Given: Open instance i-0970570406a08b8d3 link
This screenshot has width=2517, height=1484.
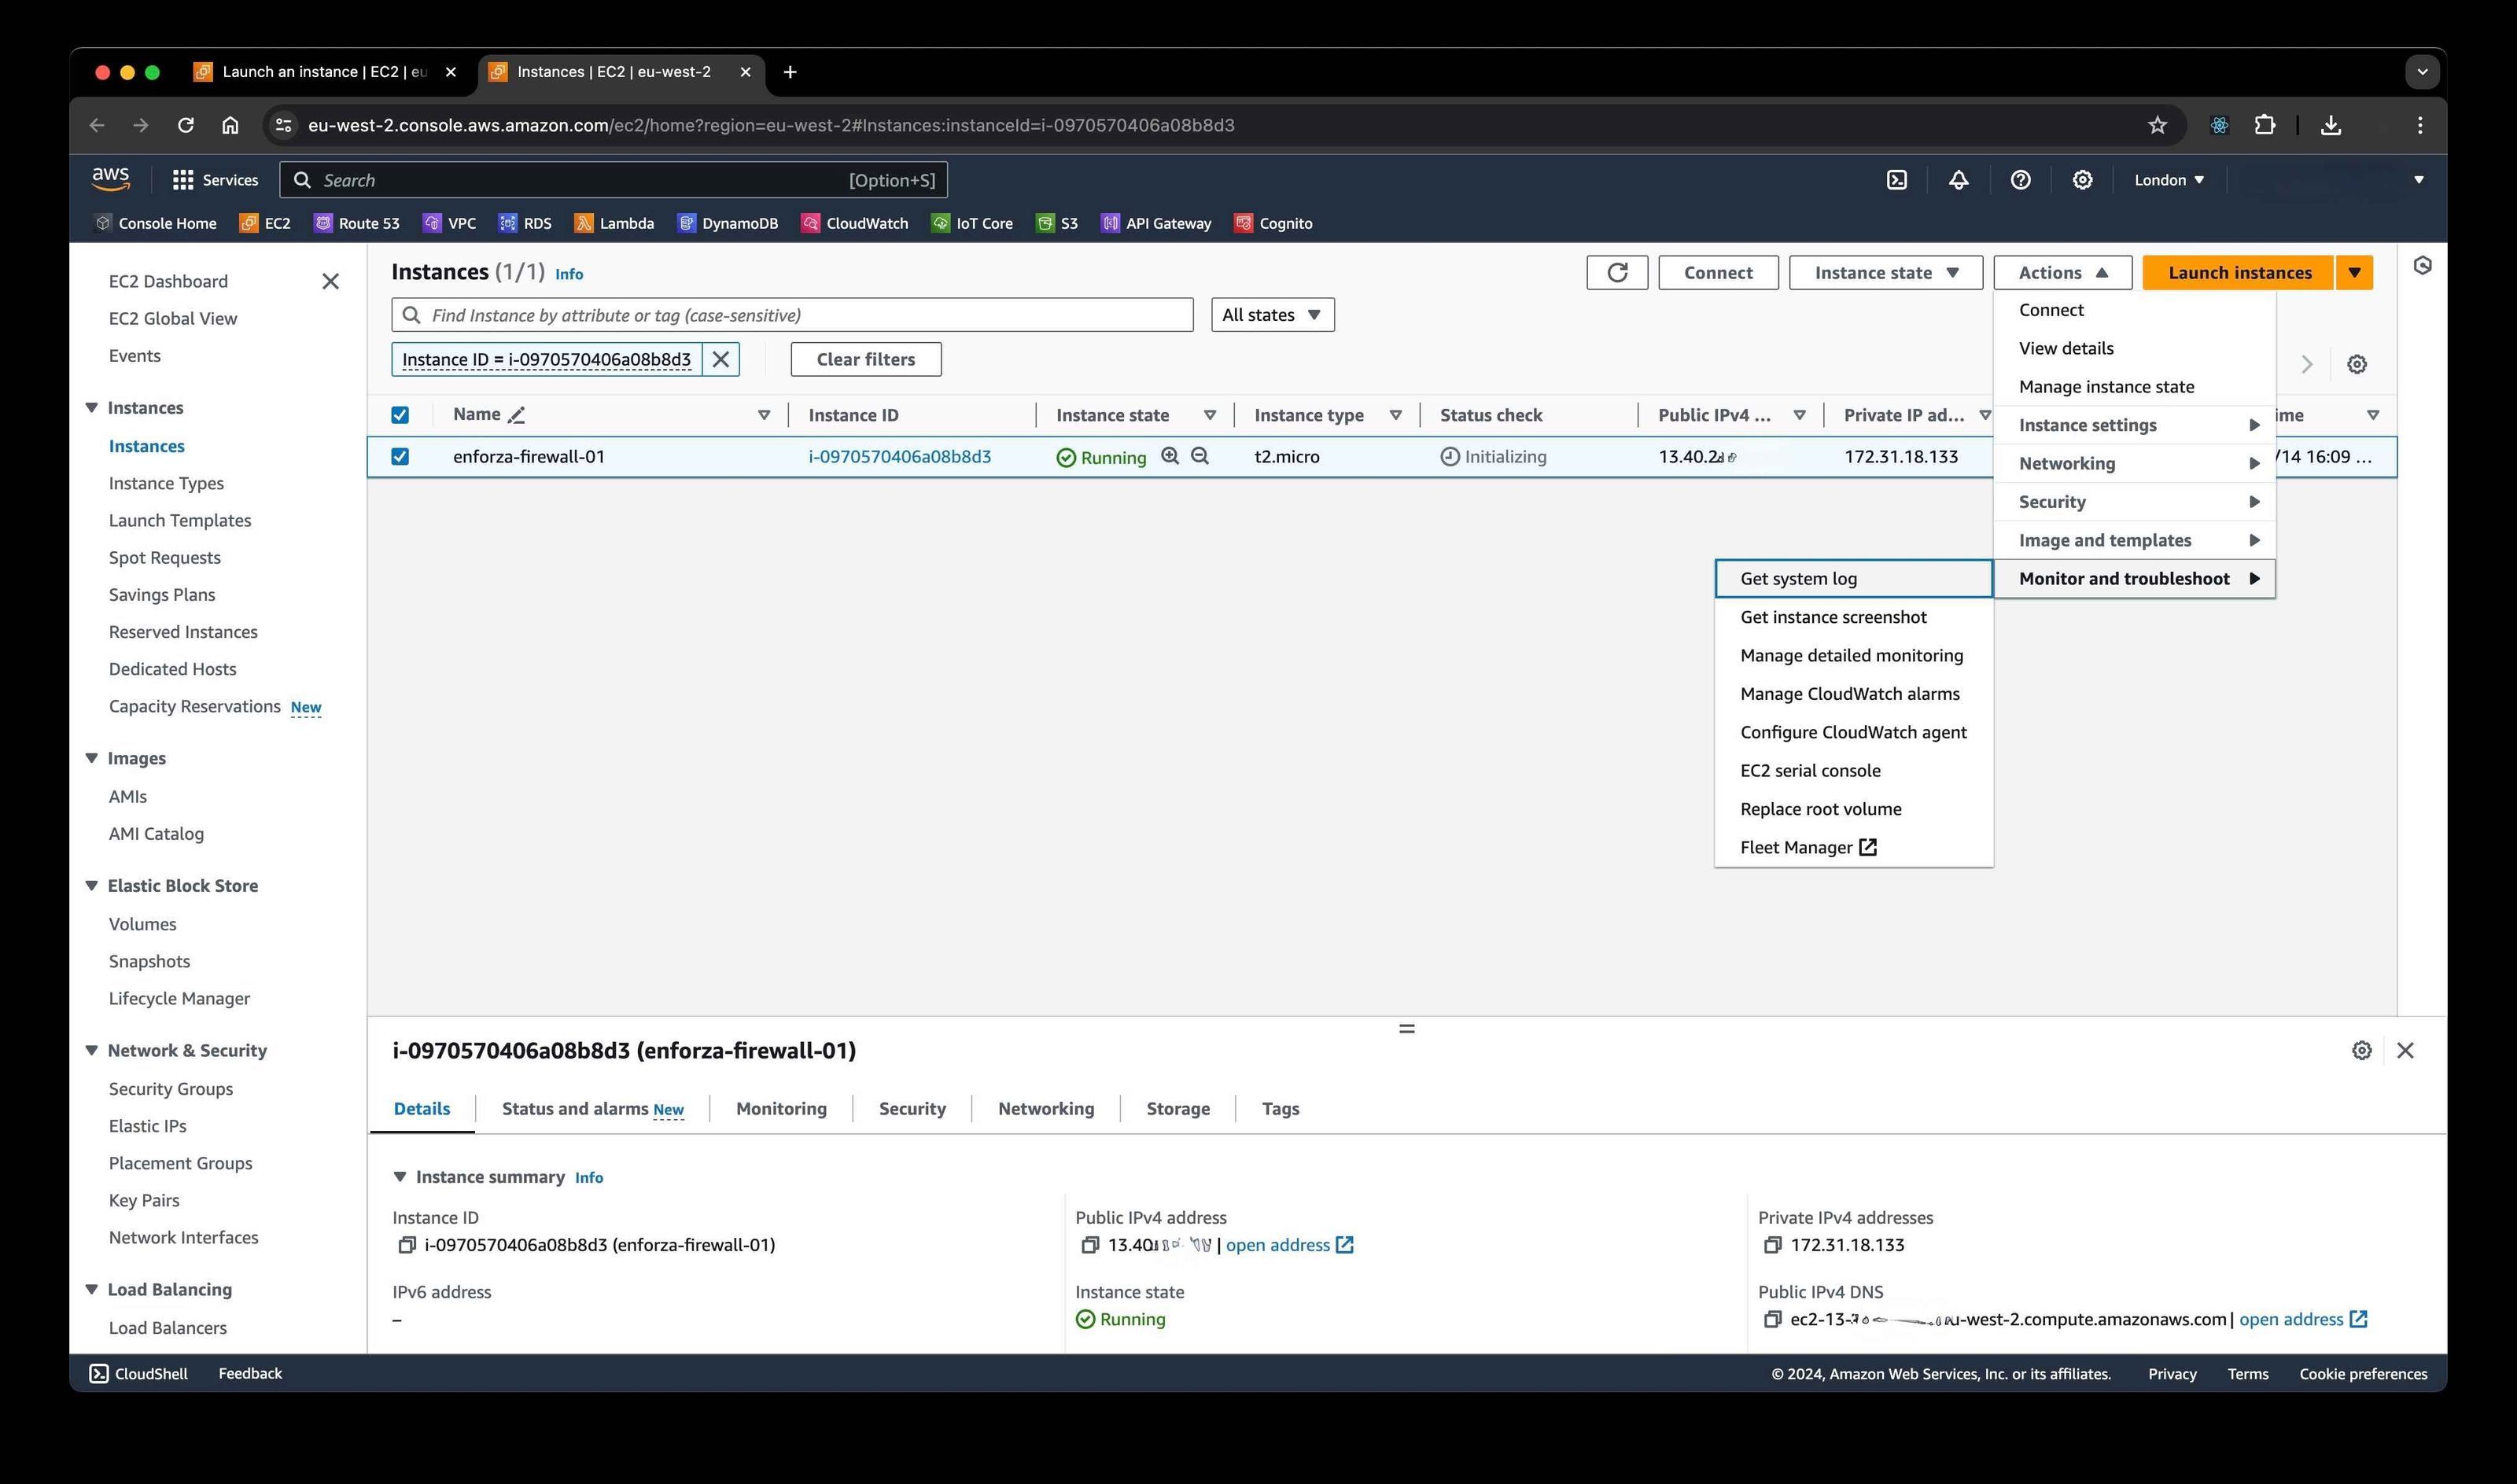Looking at the screenshot, I should [x=899, y=457].
